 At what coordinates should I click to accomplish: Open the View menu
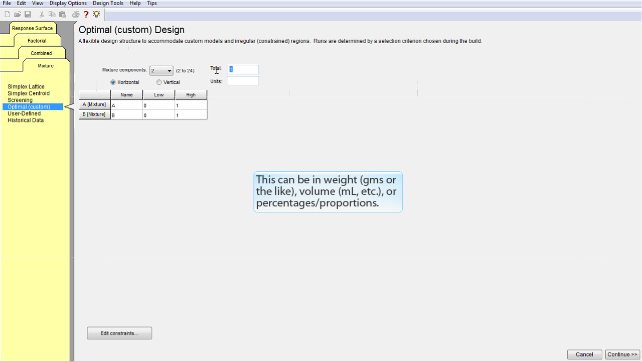coord(38,4)
